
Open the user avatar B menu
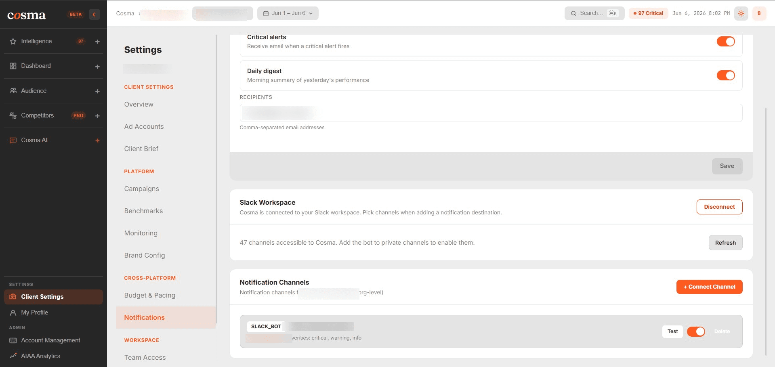759,13
